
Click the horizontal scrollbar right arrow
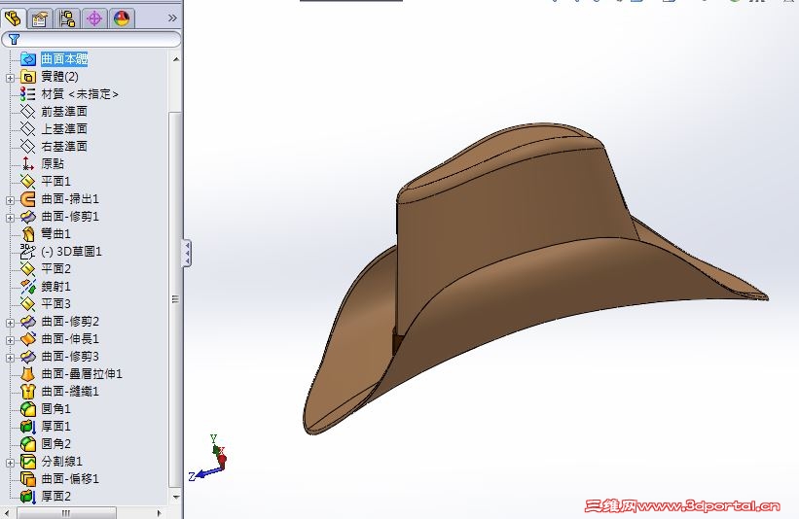[159, 513]
